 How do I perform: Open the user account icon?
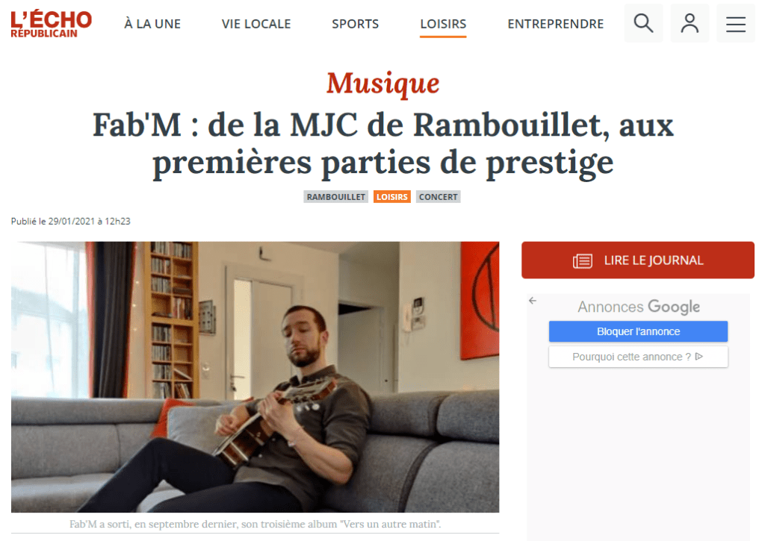tap(690, 23)
